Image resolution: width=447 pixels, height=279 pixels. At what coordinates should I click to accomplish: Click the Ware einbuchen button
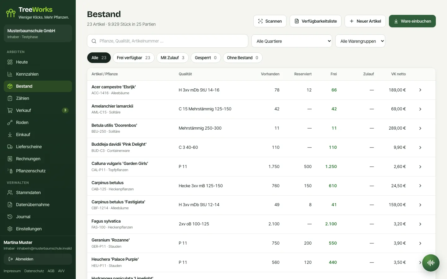point(412,21)
